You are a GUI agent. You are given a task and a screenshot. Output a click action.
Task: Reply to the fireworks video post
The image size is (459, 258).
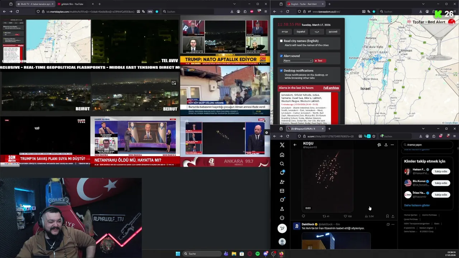[303, 216]
